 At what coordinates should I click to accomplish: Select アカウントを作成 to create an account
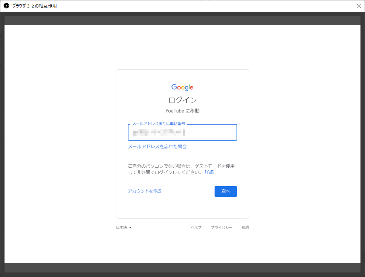tap(145, 191)
